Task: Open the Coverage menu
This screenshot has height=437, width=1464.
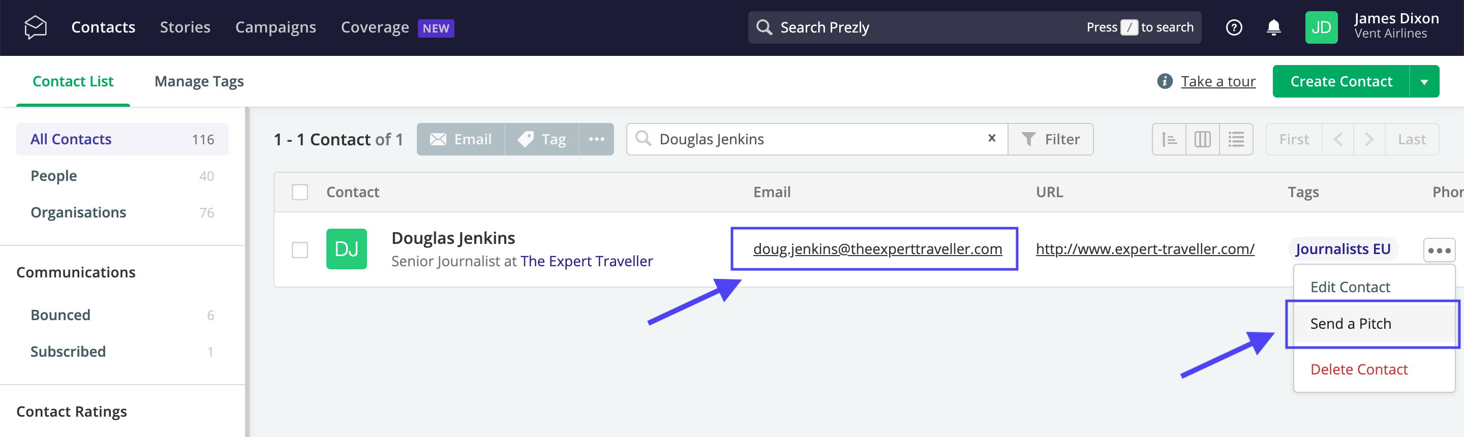Action: click(375, 27)
